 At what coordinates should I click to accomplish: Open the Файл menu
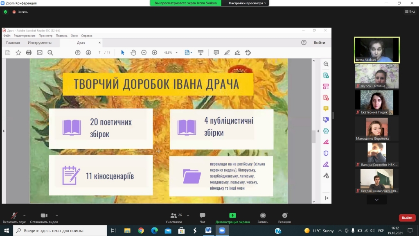(x=7, y=36)
